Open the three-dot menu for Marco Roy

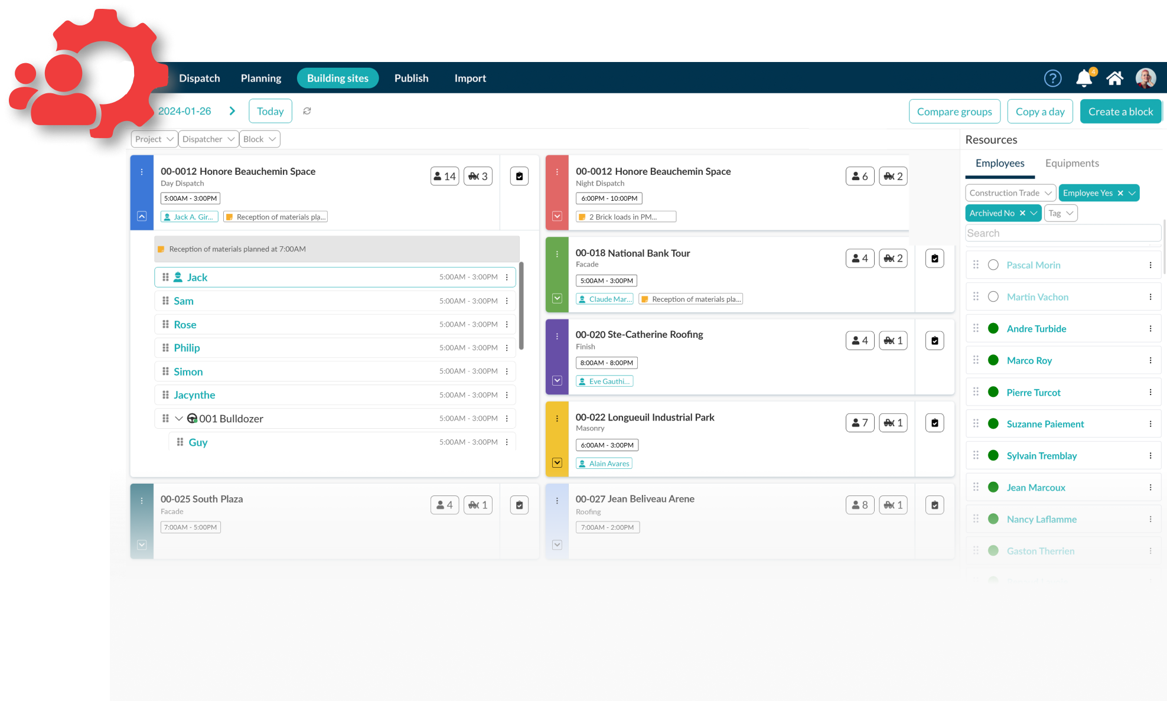(x=1150, y=360)
